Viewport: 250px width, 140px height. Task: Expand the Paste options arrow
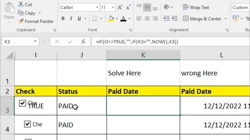9,23
